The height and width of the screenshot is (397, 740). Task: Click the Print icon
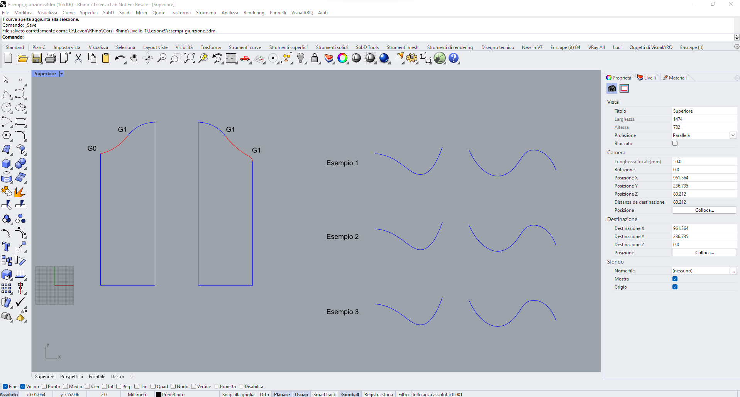(51, 58)
